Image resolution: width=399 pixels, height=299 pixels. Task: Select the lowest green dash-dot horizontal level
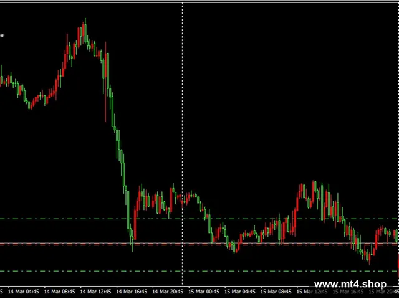click(x=199, y=271)
